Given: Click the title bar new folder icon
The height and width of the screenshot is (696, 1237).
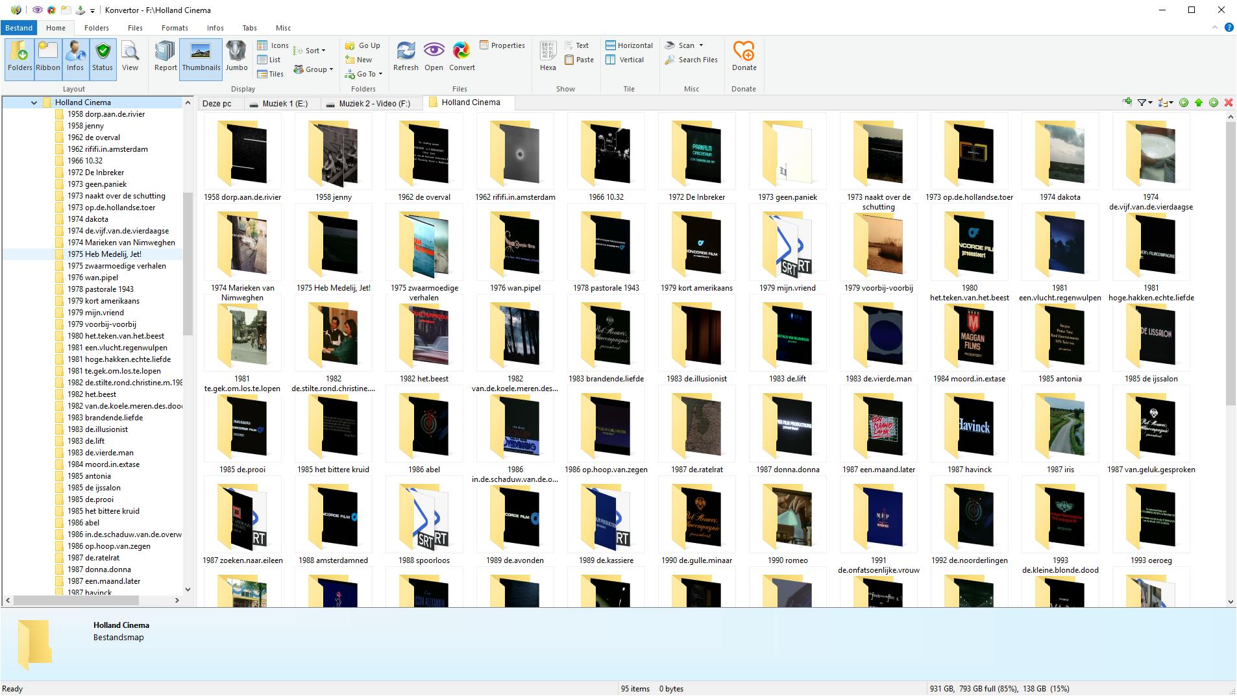Looking at the screenshot, I should pos(66,10).
